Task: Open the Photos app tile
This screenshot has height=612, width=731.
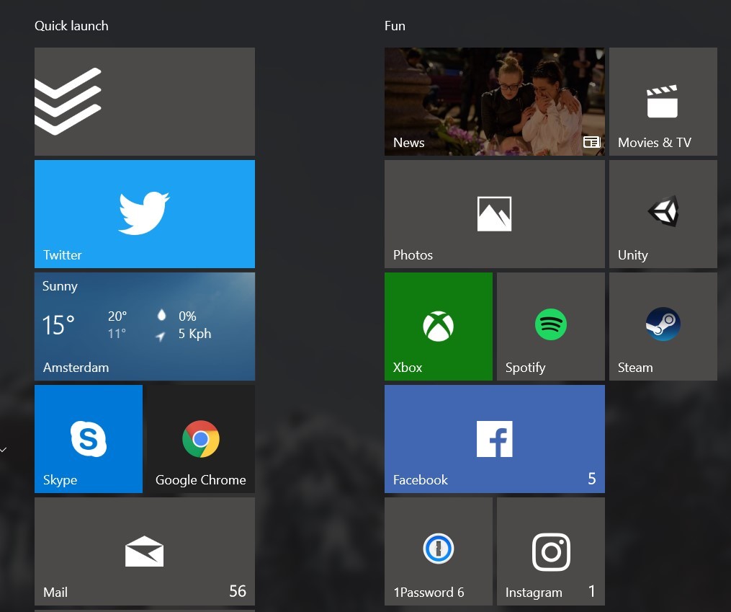Action: tap(494, 214)
